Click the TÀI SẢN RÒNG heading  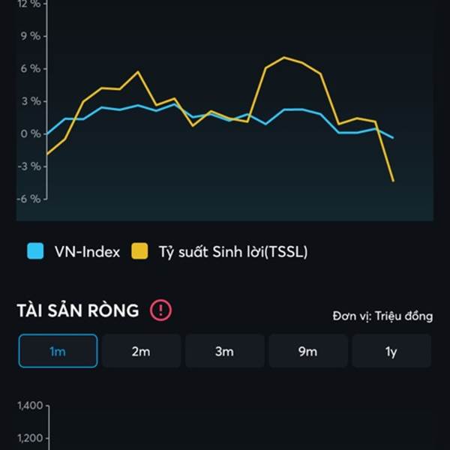pos(78,310)
